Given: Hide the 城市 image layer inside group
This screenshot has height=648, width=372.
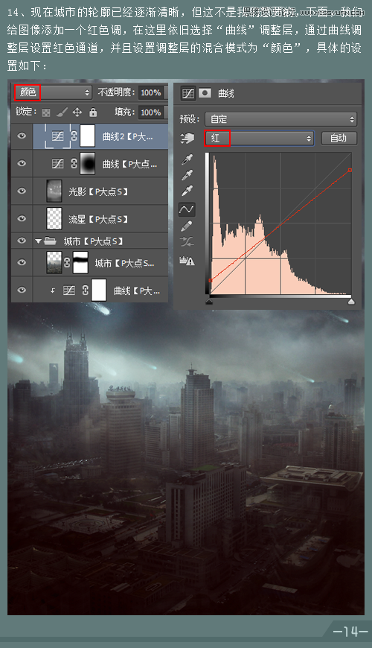Looking at the screenshot, I should 22,262.
